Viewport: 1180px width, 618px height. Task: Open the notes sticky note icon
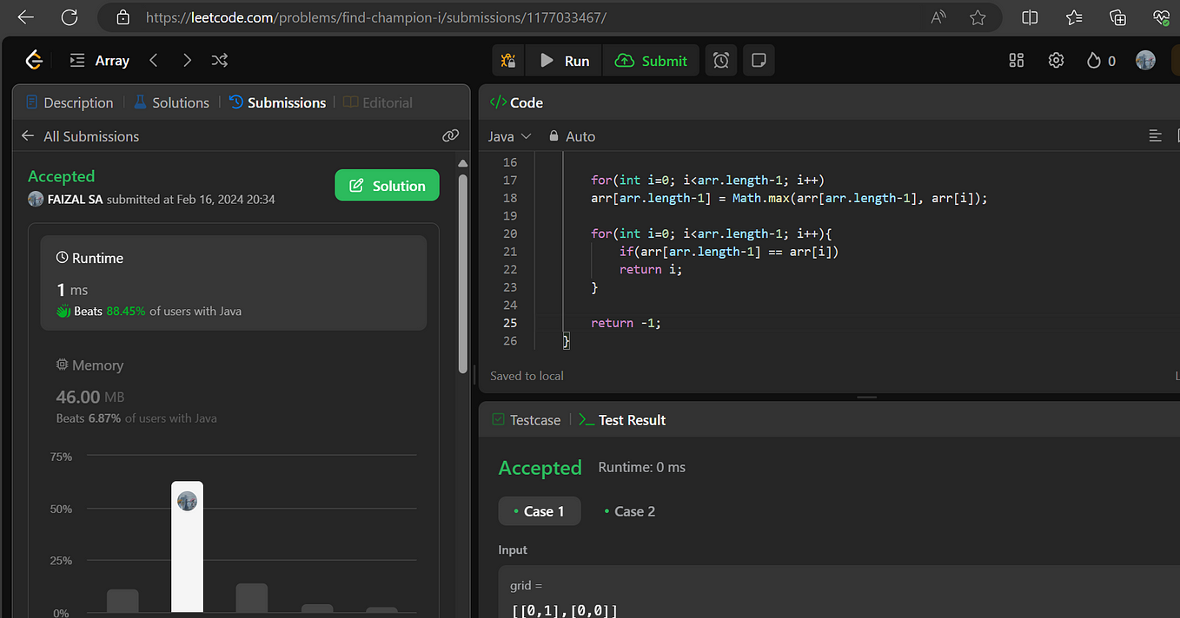click(759, 61)
